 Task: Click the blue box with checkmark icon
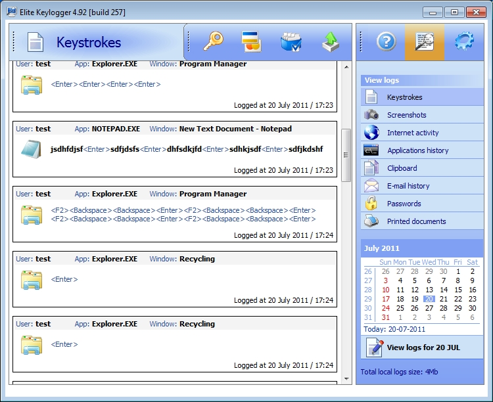291,41
